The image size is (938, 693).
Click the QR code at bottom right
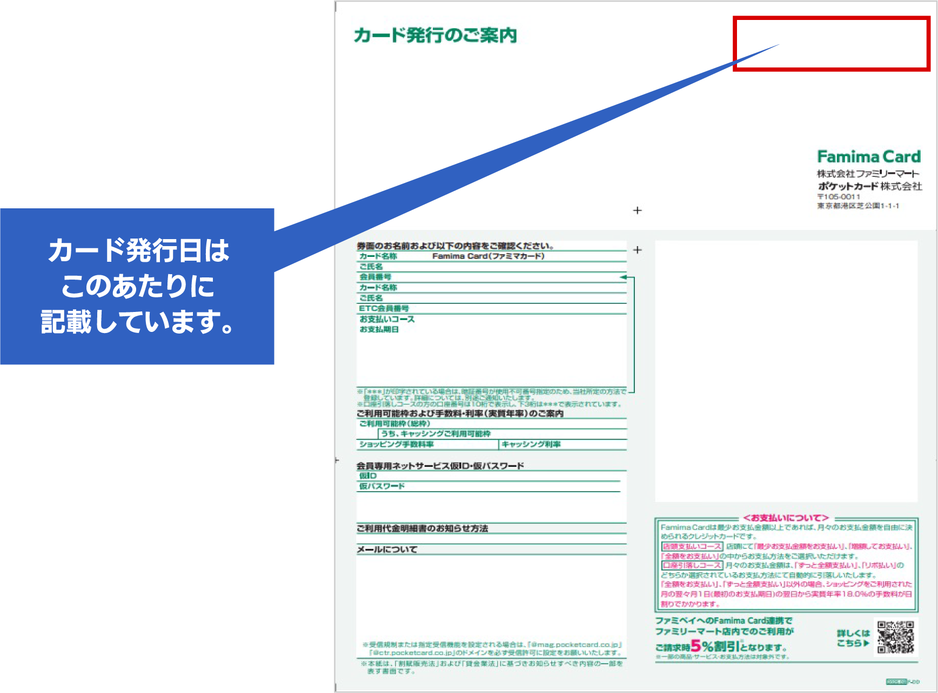pos(895,637)
